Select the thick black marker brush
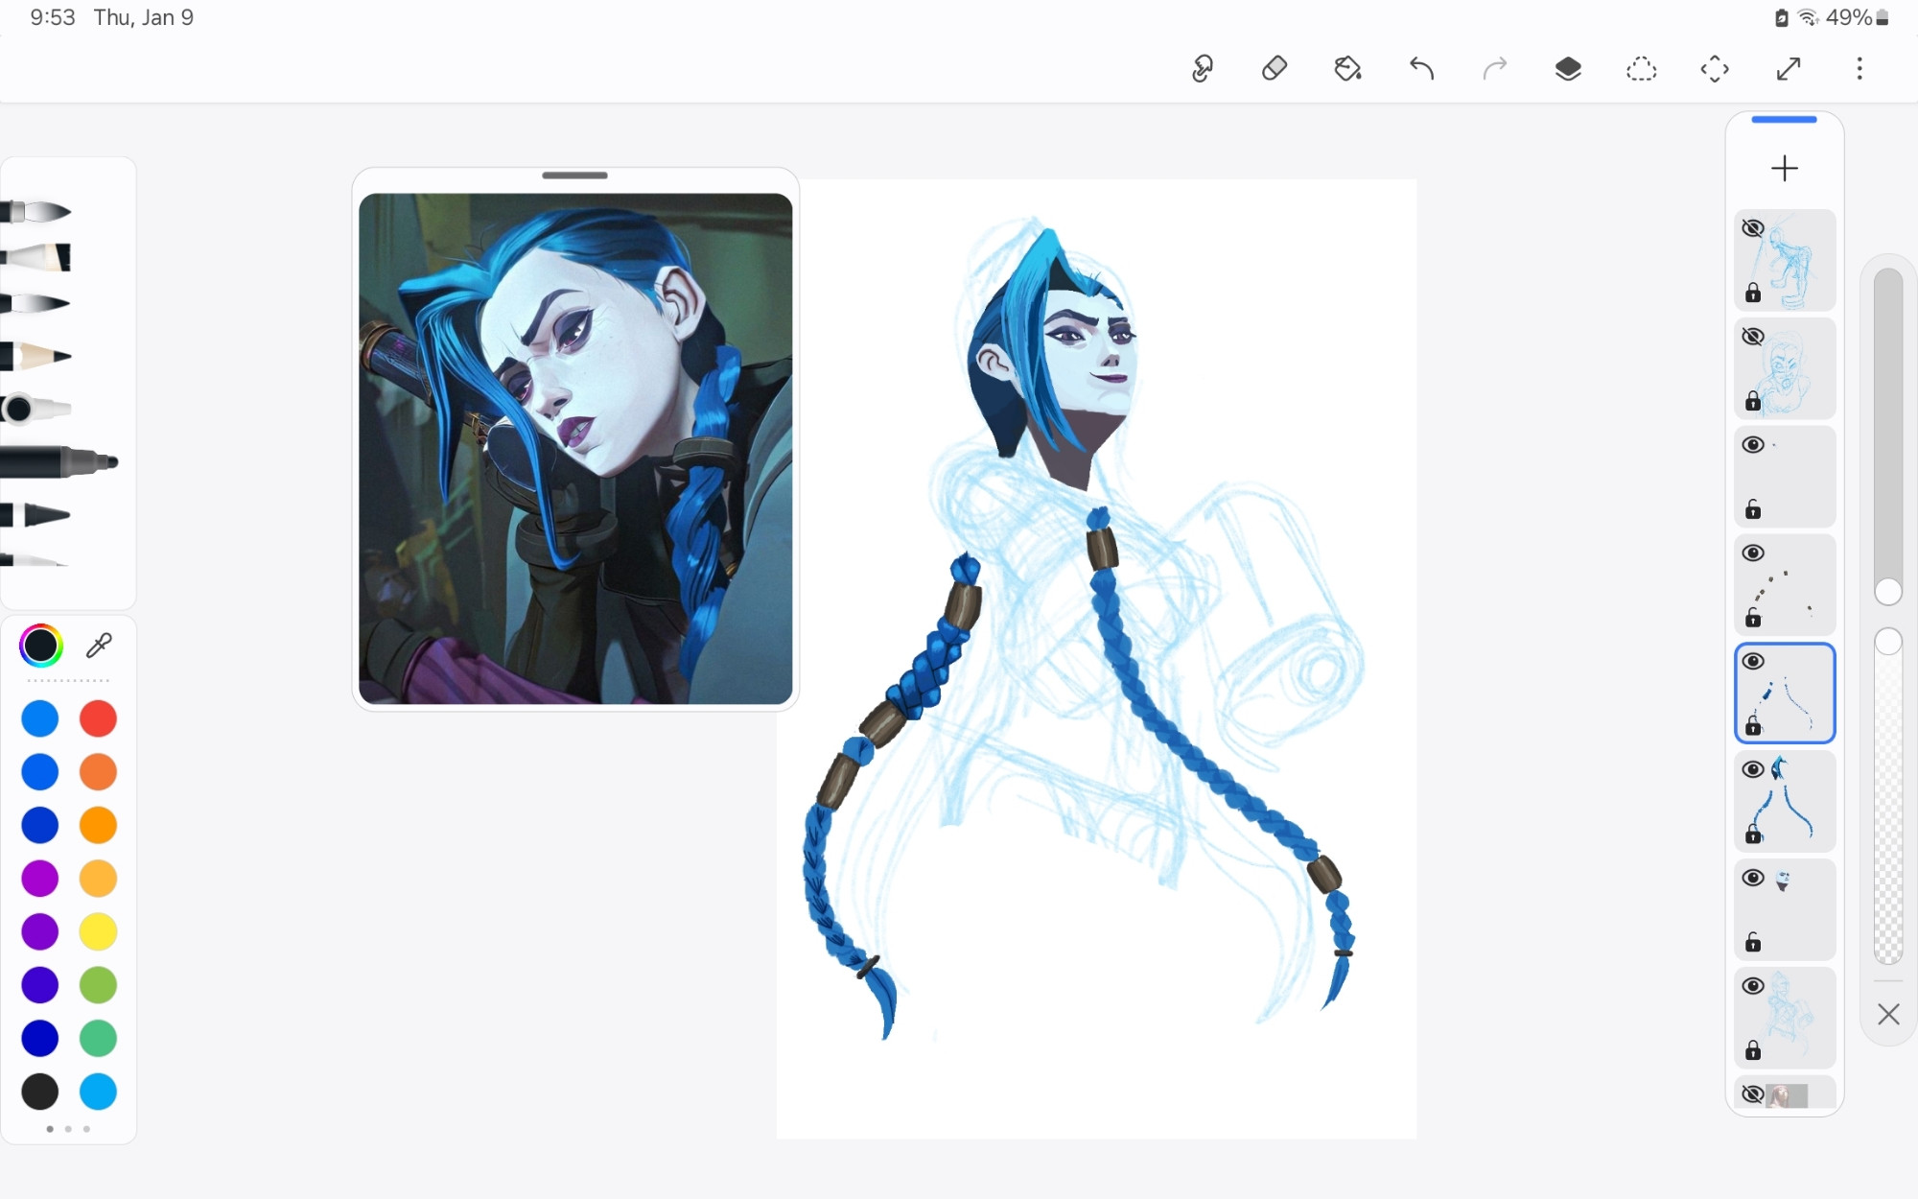The width and height of the screenshot is (1918, 1199). pyautogui.click(x=59, y=462)
